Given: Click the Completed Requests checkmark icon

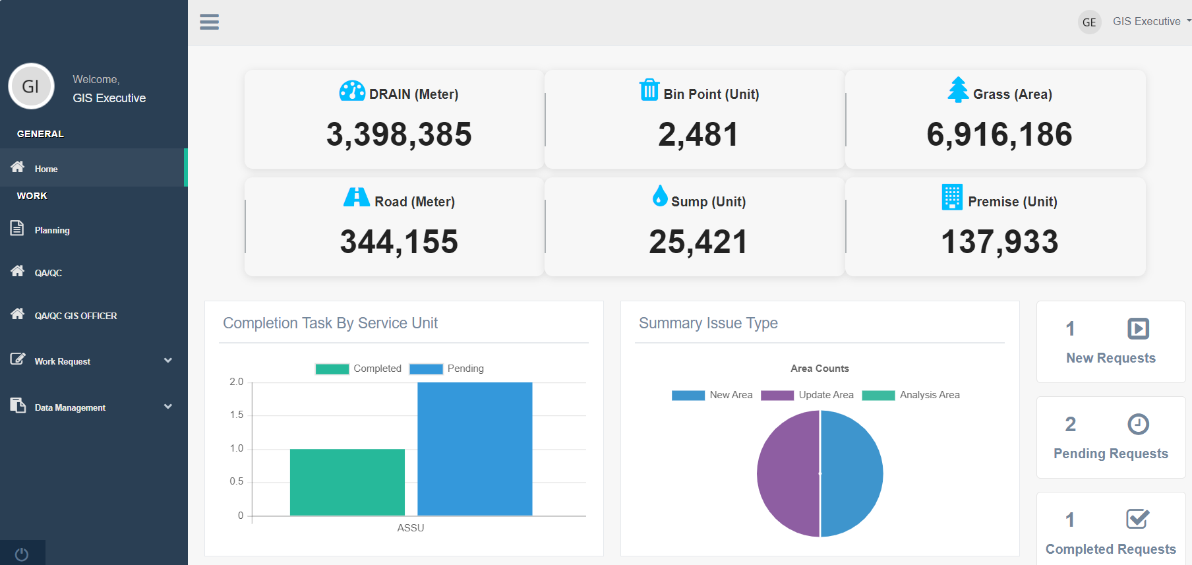Looking at the screenshot, I should pyautogui.click(x=1137, y=520).
